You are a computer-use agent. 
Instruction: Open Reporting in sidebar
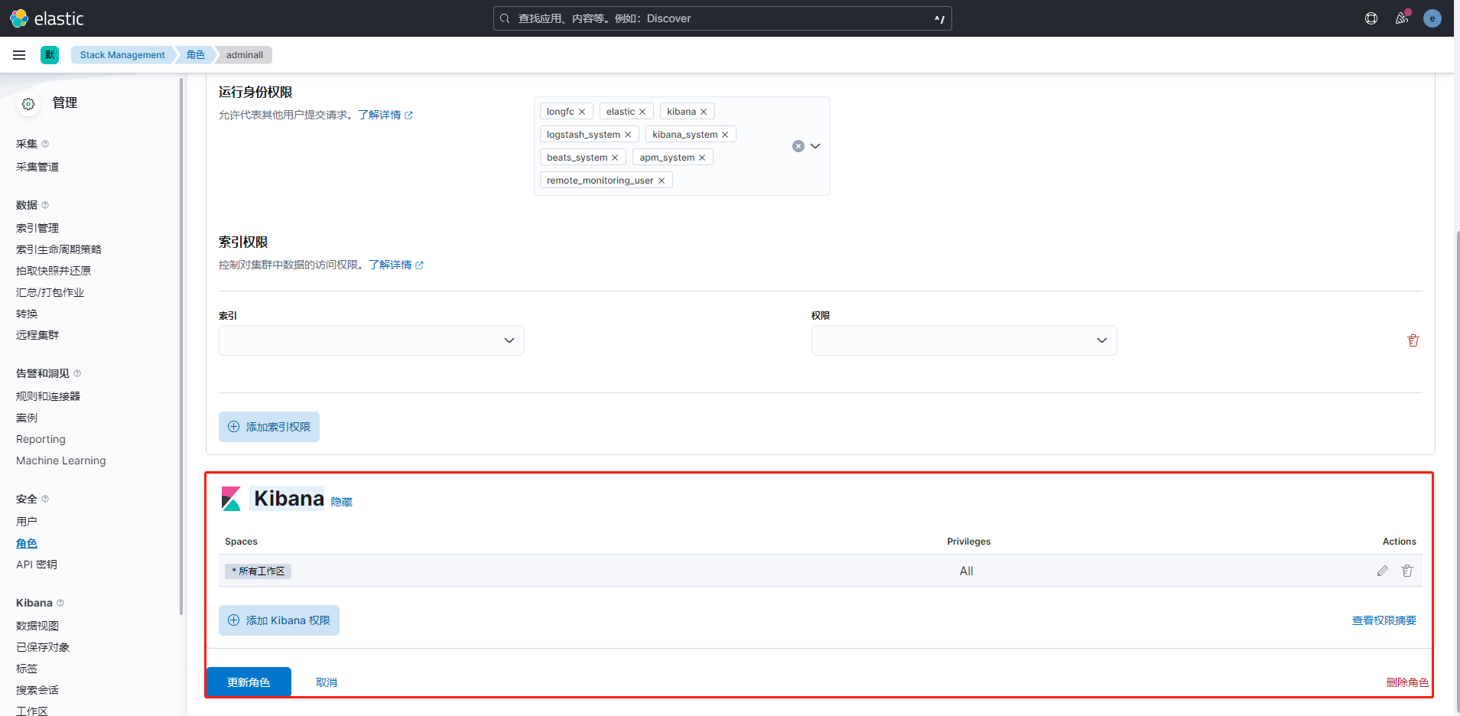pyautogui.click(x=41, y=439)
